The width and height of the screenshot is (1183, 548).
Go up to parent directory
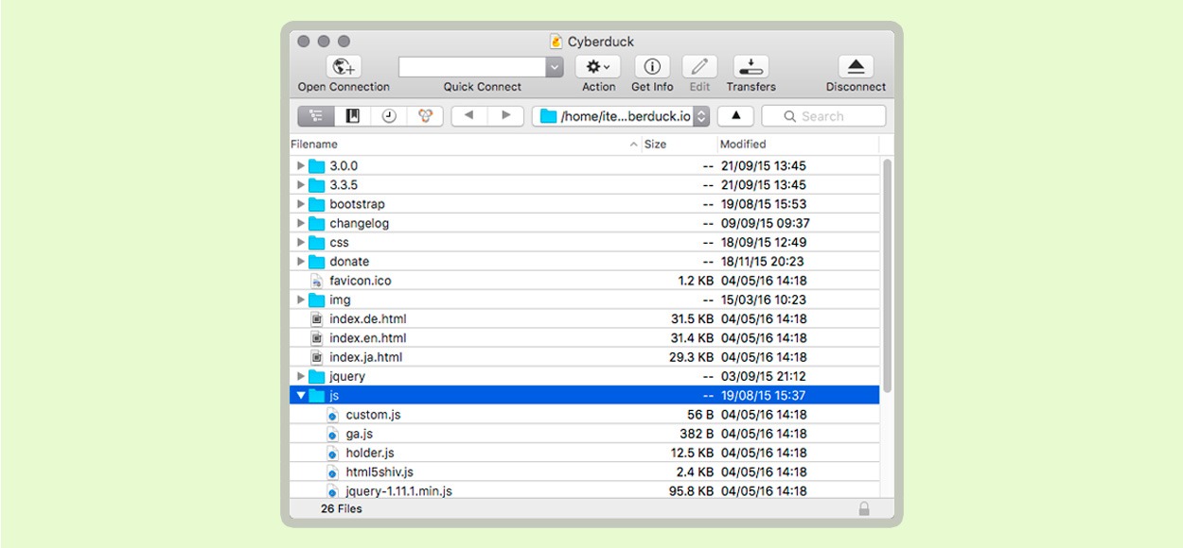[x=735, y=116]
